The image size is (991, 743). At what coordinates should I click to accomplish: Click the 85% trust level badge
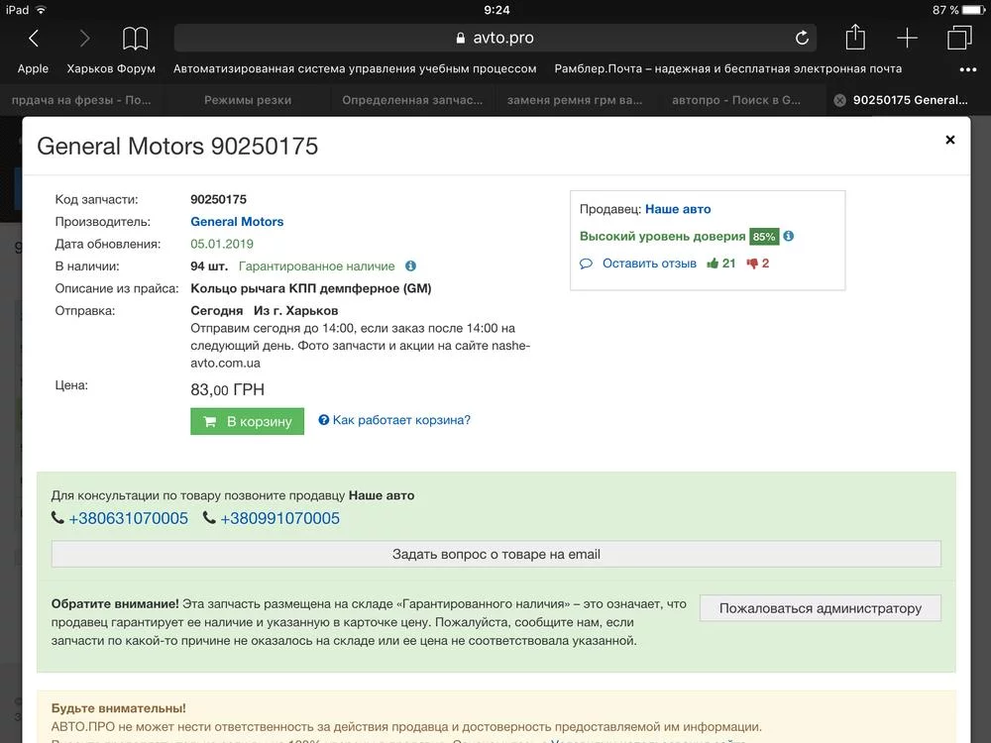(x=764, y=237)
